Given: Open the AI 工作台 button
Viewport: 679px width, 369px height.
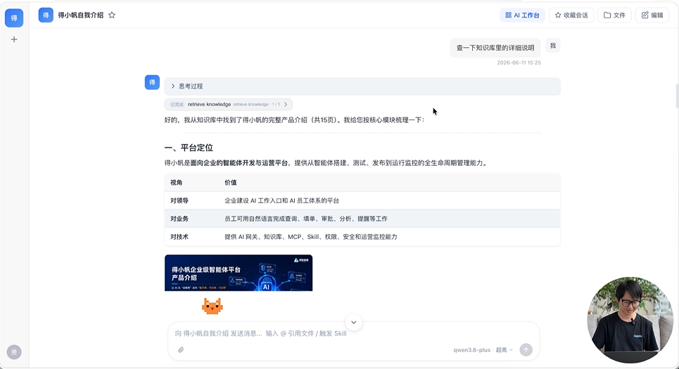Looking at the screenshot, I should coord(522,15).
